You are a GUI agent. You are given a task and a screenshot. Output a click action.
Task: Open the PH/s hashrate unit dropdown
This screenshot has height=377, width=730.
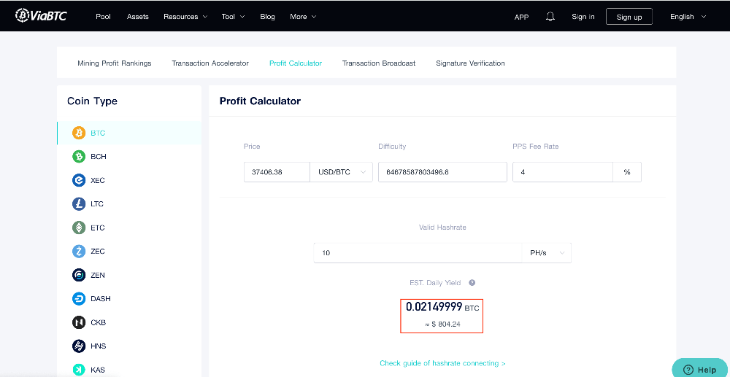pyautogui.click(x=547, y=253)
